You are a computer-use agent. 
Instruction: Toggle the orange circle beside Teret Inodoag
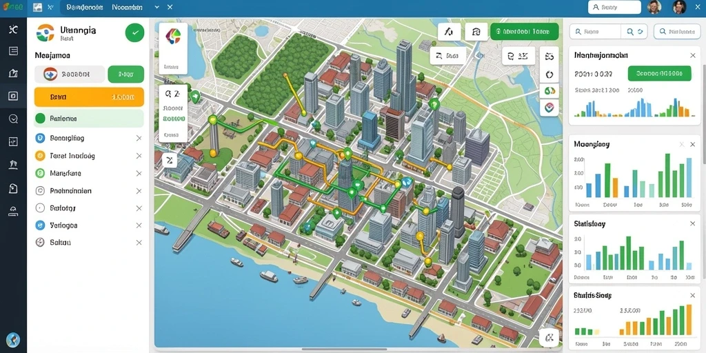[40, 156]
